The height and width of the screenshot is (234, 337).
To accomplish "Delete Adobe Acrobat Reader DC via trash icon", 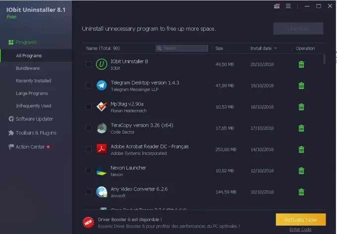I will pyautogui.click(x=301, y=149).
